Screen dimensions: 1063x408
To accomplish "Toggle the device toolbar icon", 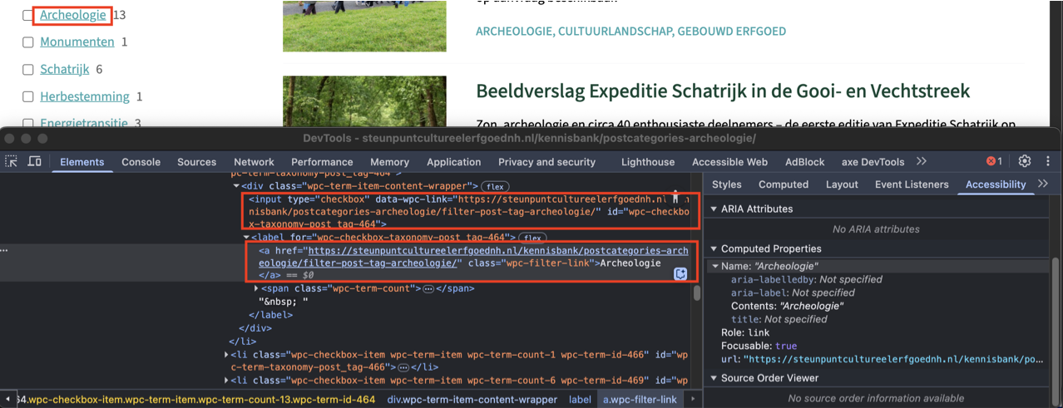I will [x=35, y=162].
